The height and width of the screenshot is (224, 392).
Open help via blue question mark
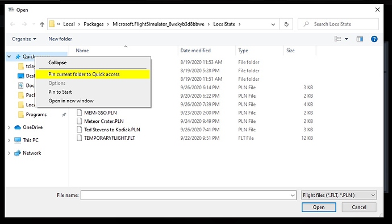tap(374, 39)
